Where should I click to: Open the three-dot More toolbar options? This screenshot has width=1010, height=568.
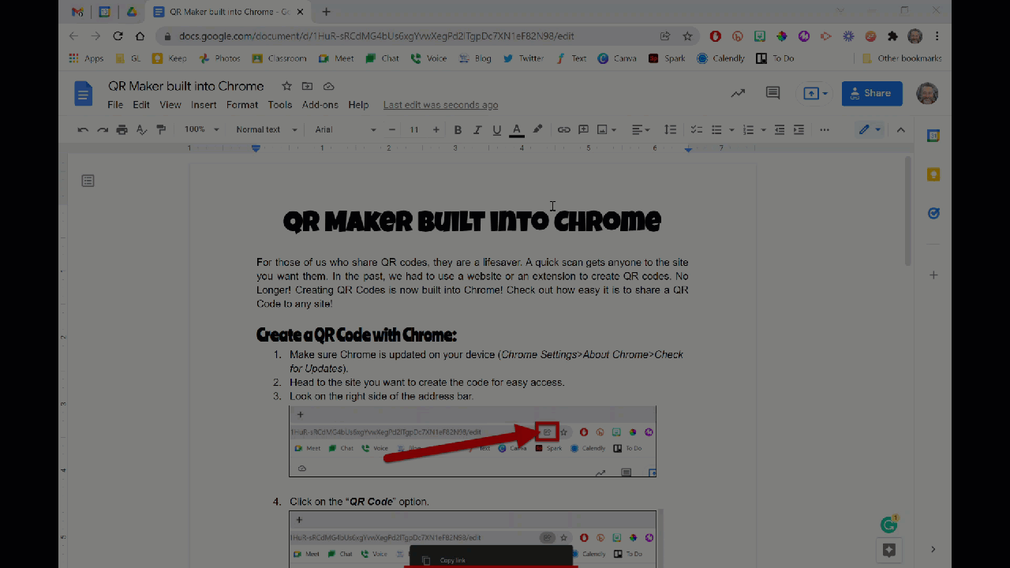coord(825,129)
